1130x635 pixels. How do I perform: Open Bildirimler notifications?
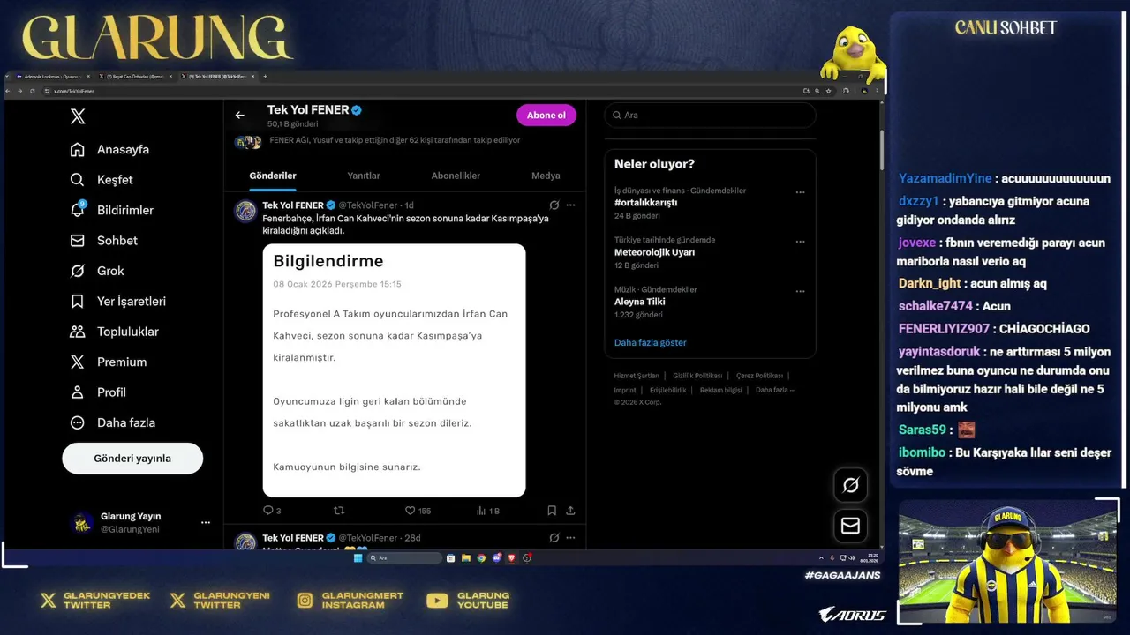coord(111,210)
